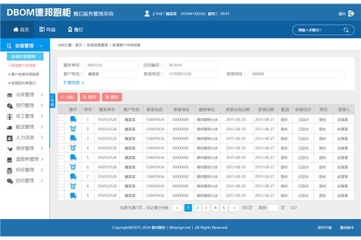
Task: Click the red 分配 button
Action: [x=67, y=97]
